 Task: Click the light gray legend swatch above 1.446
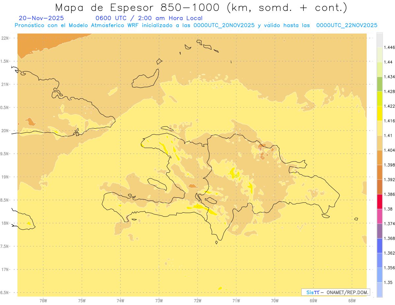pos(380,40)
